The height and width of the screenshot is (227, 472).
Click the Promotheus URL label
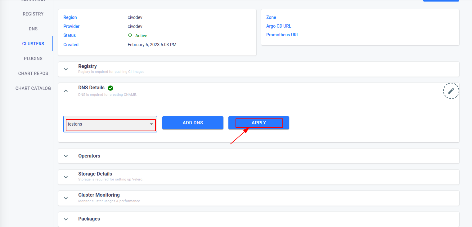[282, 35]
